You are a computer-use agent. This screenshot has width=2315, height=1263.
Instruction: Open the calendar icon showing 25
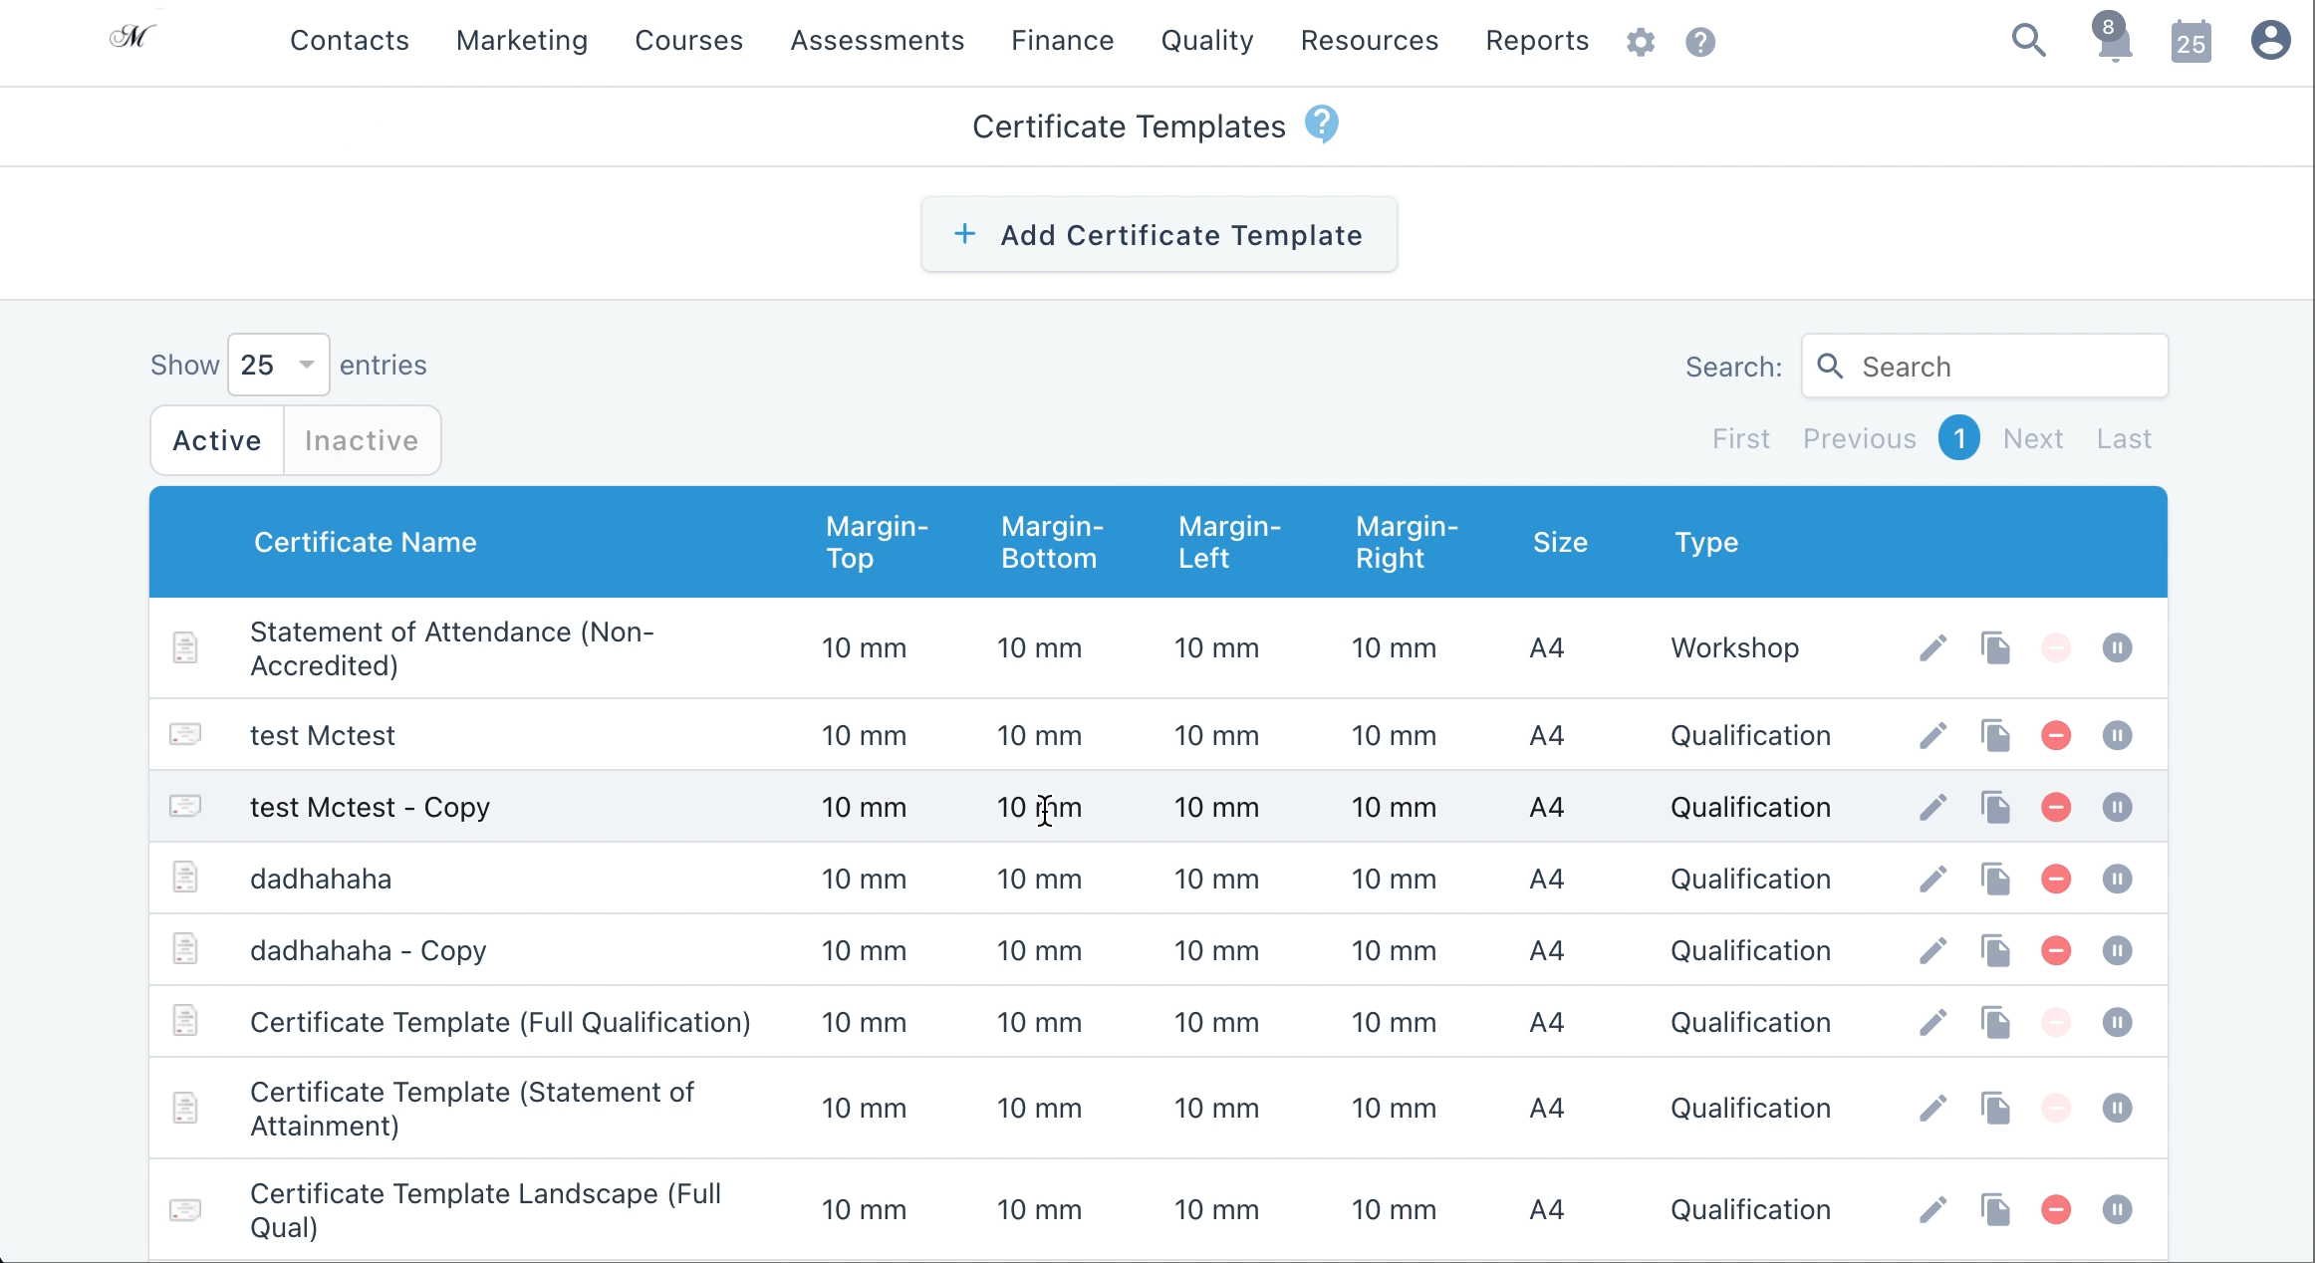tap(2190, 41)
